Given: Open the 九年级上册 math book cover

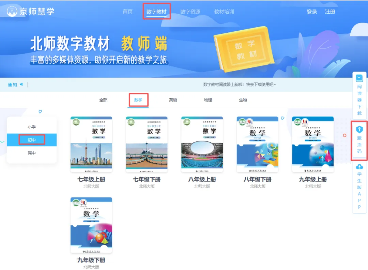Looking at the screenshot, I should [x=313, y=144].
